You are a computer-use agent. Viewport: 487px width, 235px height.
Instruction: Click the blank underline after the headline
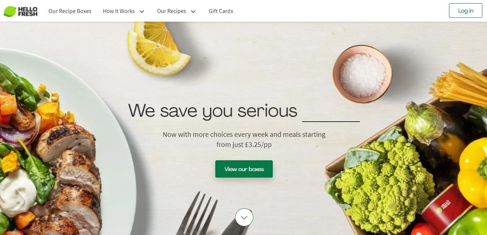(331, 121)
